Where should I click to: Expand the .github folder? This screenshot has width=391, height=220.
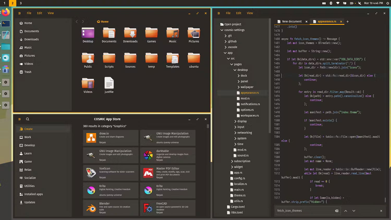225,41
